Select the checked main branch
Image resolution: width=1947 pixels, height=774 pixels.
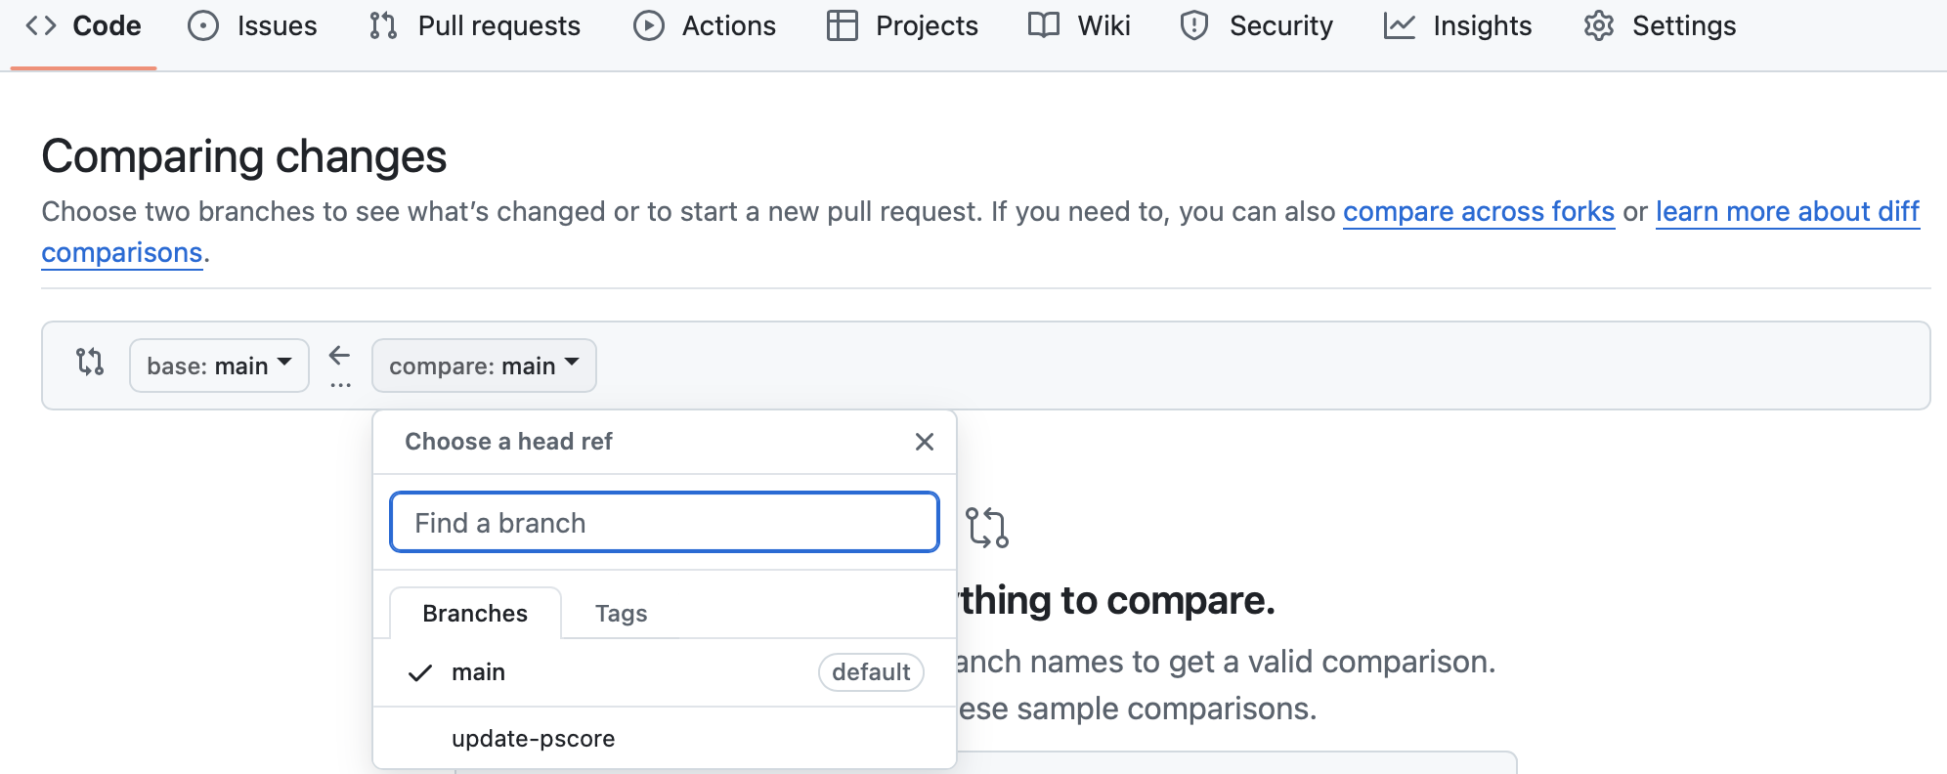click(x=479, y=672)
